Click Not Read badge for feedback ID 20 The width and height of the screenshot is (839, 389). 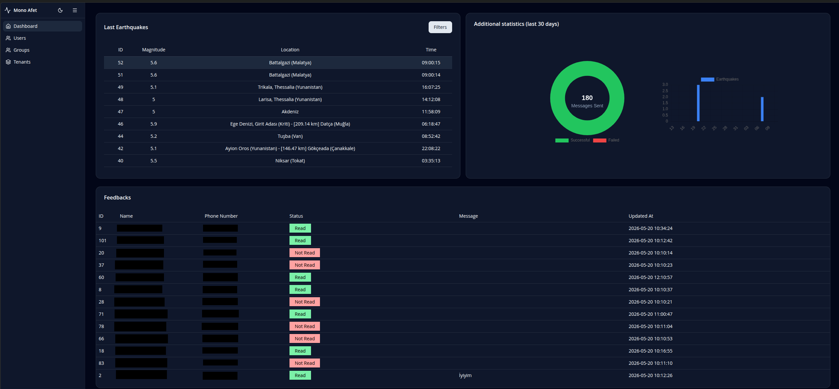pos(305,253)
